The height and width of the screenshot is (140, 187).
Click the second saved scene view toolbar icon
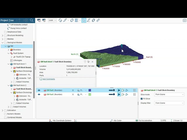tap(44, 20)
